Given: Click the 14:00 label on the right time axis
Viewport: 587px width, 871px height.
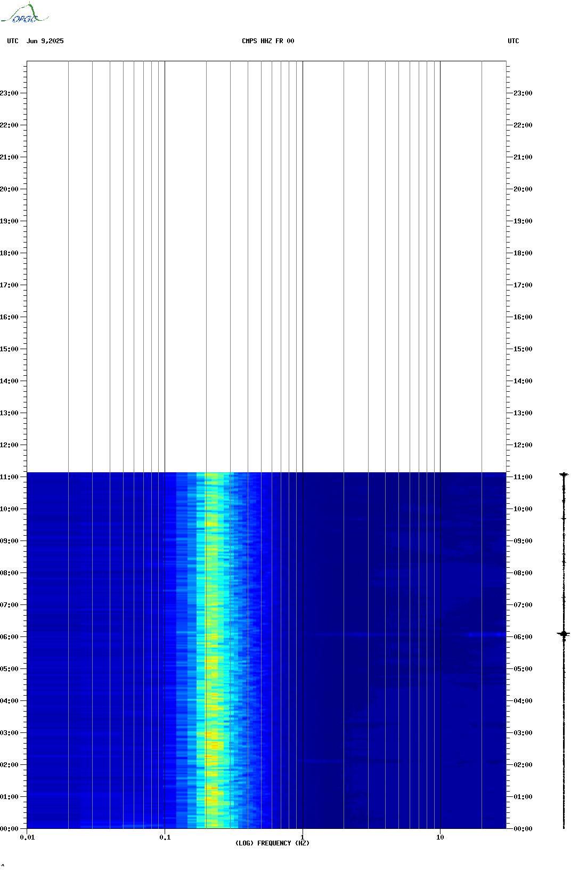Looking at the screenshot, I should (523, 381).
